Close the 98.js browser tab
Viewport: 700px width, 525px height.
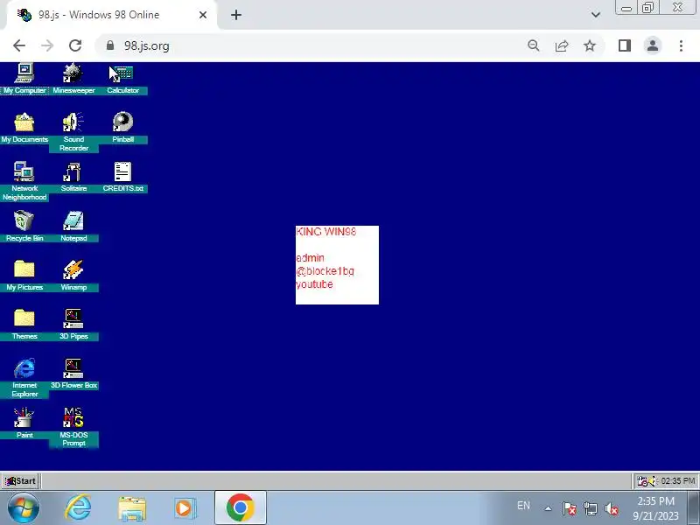pos(203,15)
